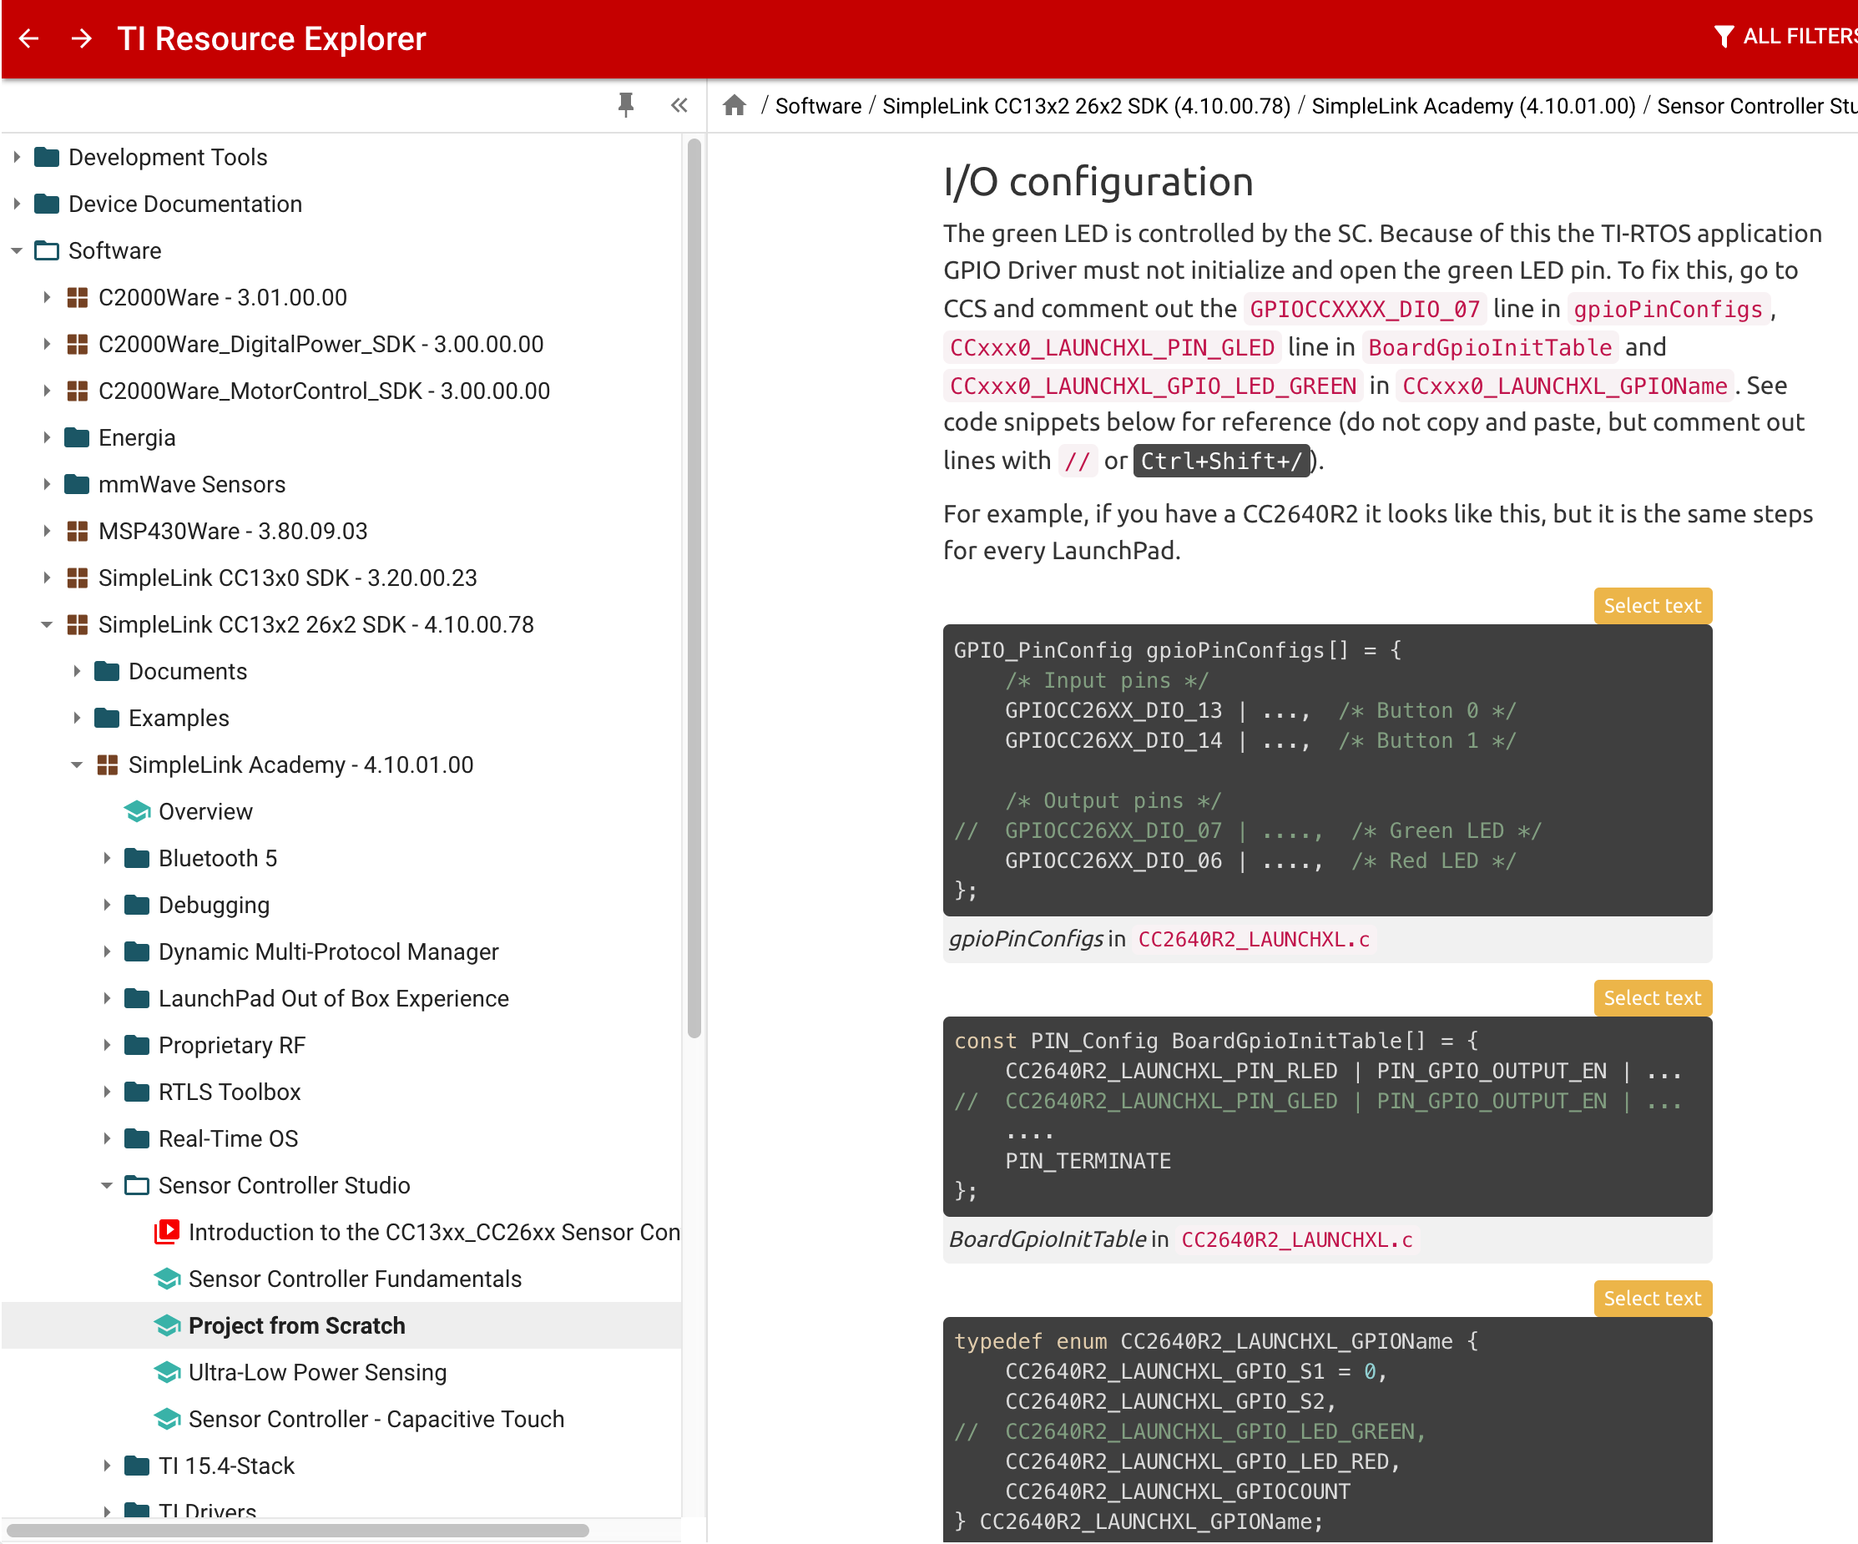Viewport: 1858px width, 1544px height.
Task: Open Sensor Controller Fundamentals tutorial
Action: (354, 1279)
